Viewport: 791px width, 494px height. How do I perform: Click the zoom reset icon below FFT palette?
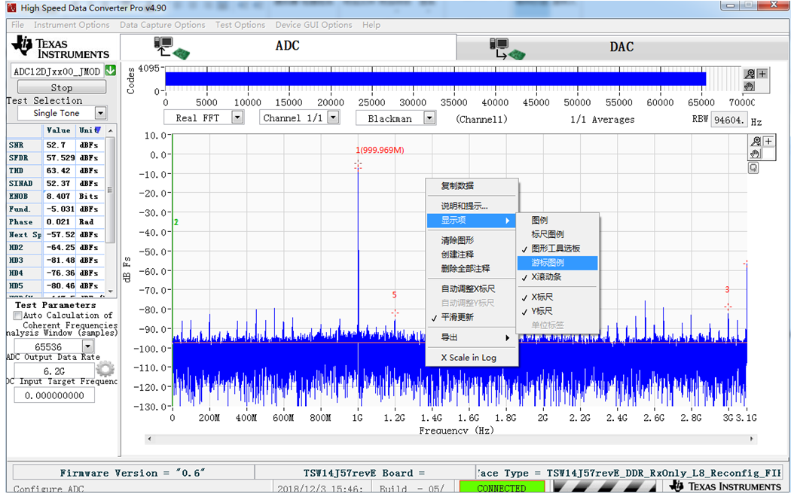(x=753, y=168)
